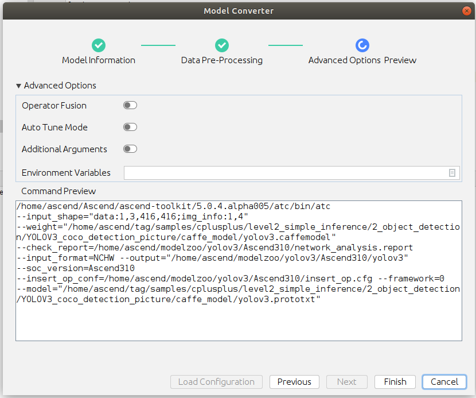The height and width of the screenshot is (398, 476).
Task: Select the Data Pre-Processing step label
Action: pos(222,60)
